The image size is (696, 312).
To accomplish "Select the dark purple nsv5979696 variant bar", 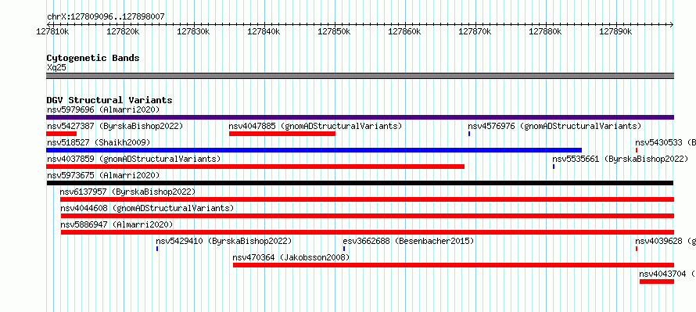I will tap(360, 117).
